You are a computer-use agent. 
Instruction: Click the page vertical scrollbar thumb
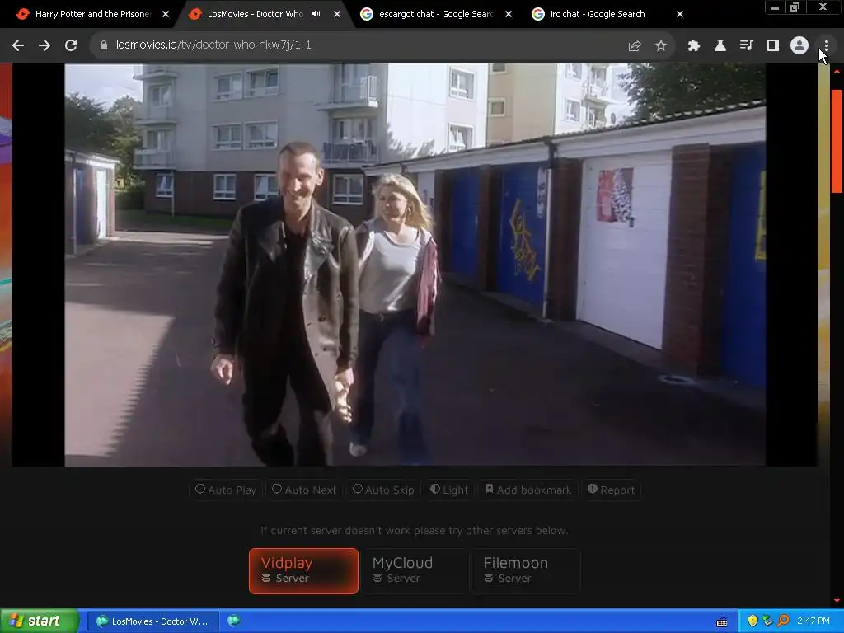click(x=837, y=141)
